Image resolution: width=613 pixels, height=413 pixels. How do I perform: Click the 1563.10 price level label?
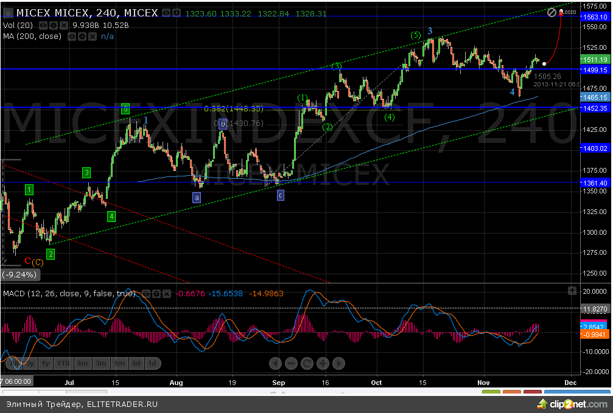pos(595,17)
